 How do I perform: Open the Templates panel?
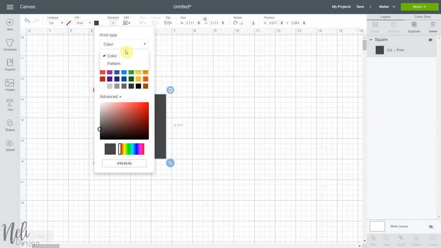click(10, 45)
